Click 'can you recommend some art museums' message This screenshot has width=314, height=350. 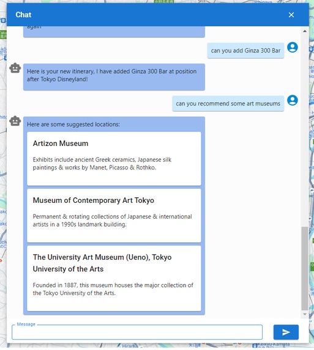pos(228,104)
